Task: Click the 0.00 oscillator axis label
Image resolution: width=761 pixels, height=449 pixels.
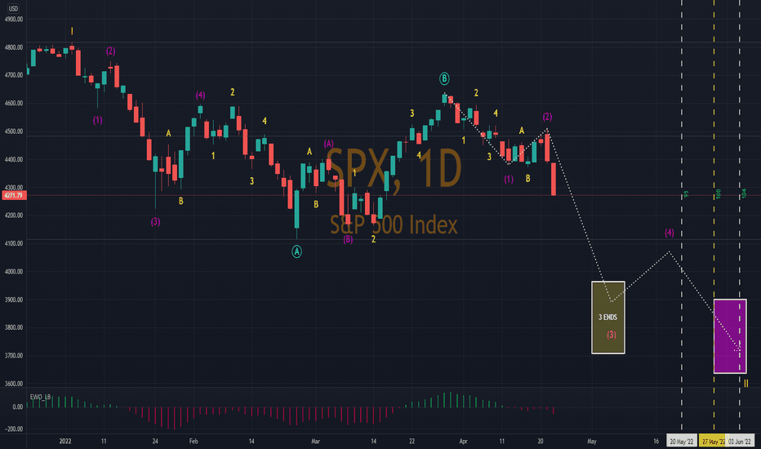Action: point(17,407)
